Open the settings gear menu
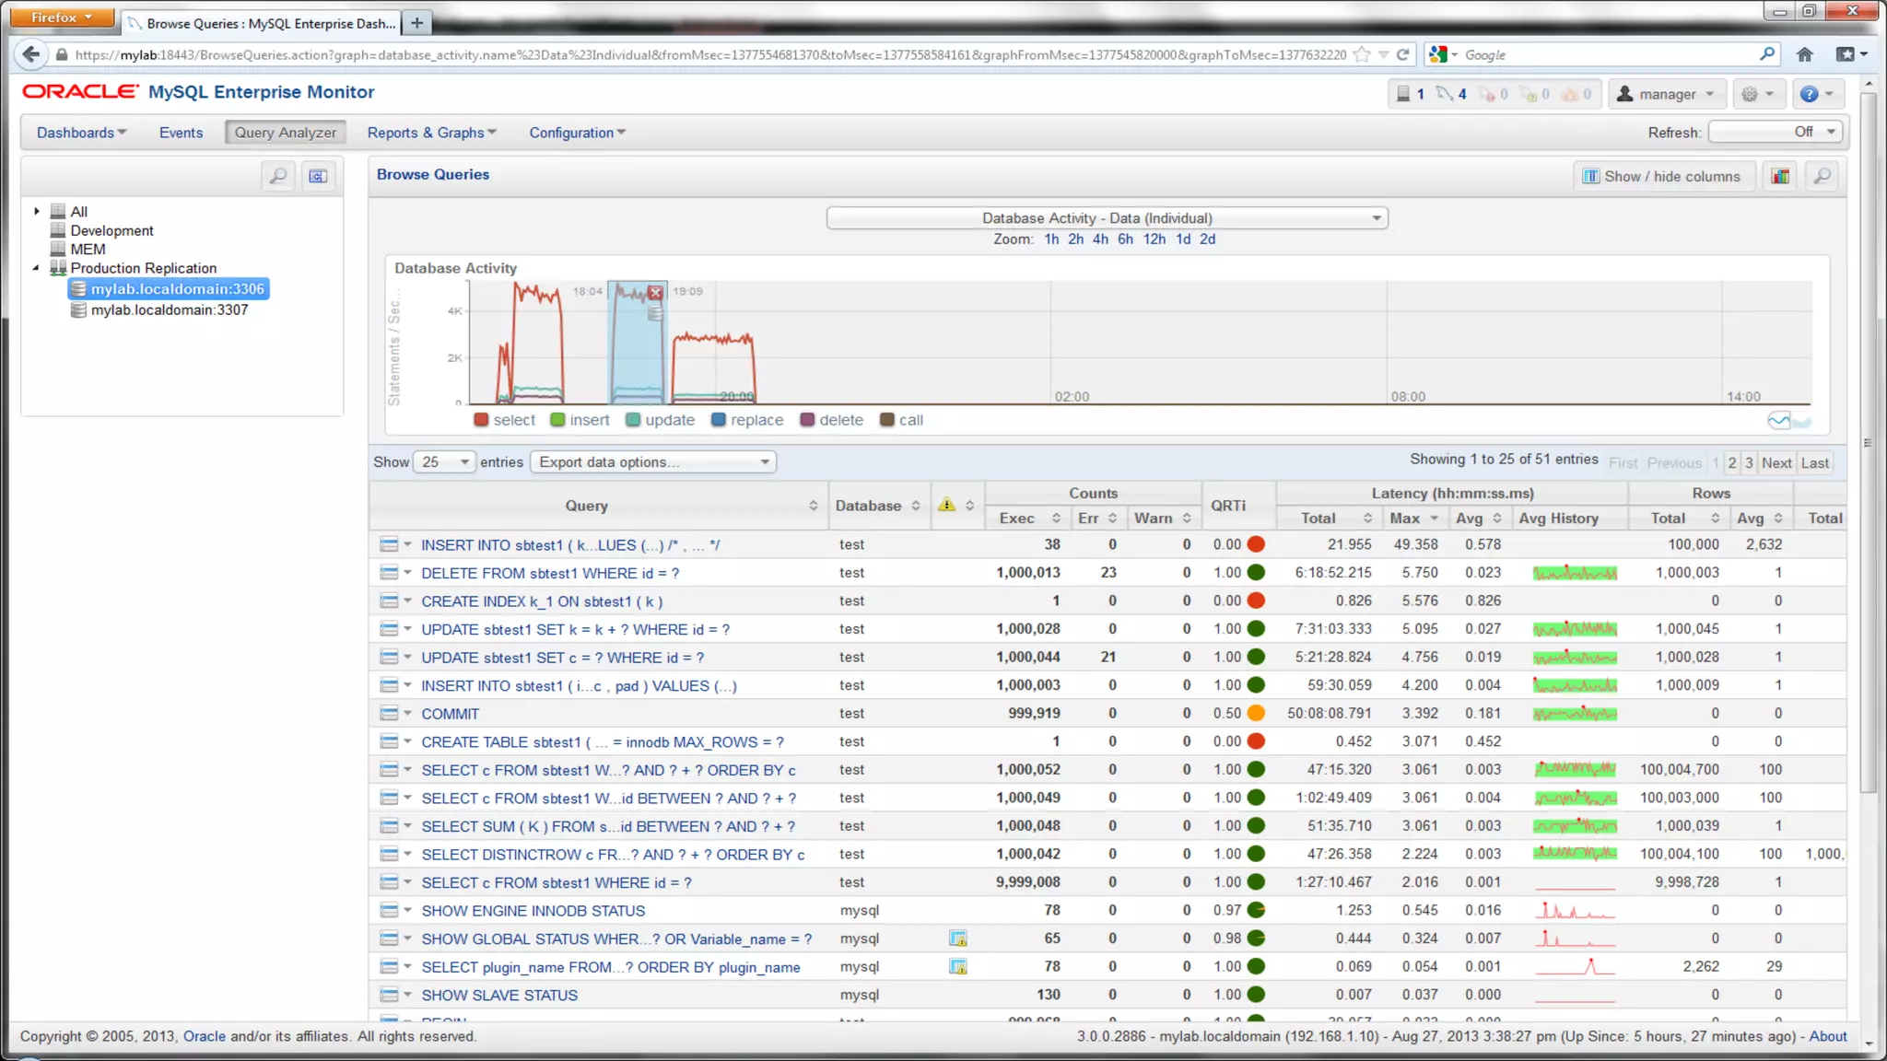This screenshot has width=1887, height=1061. [x=1757, y=94]
